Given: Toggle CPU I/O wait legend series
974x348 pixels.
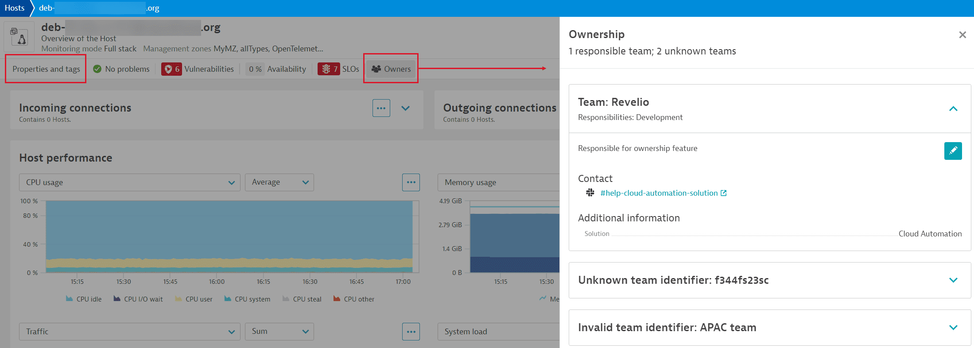Looking at the screenshot, I should (138, 299).
